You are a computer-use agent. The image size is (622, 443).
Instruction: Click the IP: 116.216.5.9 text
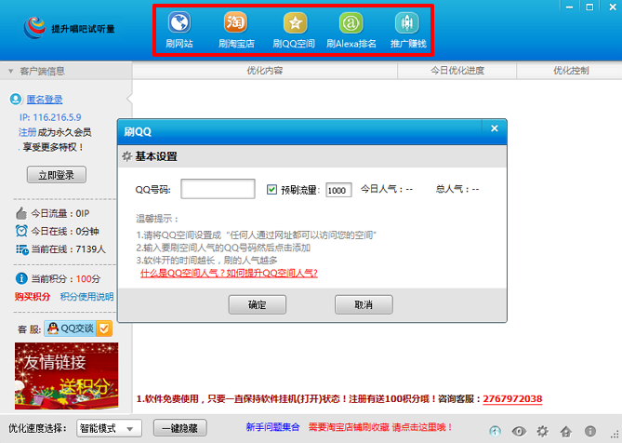[50, 117]
